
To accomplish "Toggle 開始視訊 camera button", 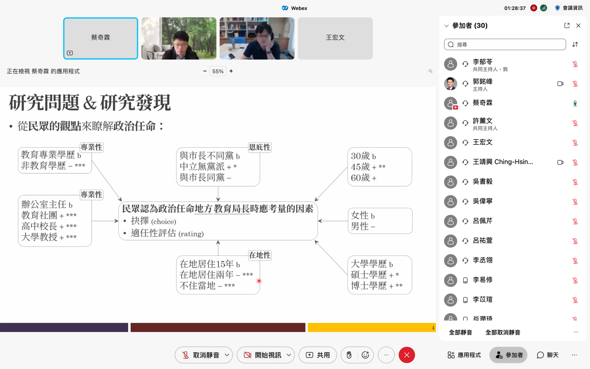I will pos(262,355).
